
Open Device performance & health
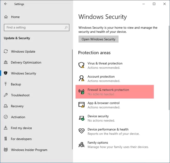point(115,131)
